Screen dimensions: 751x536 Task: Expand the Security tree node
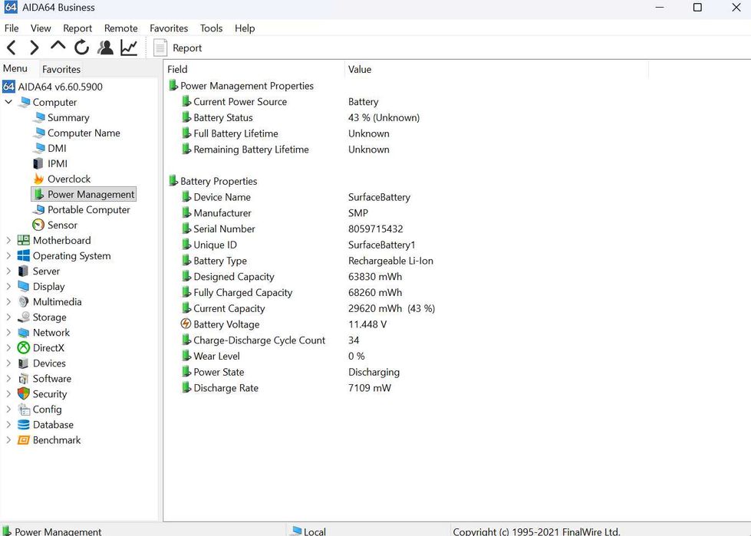tap(8, 394)
